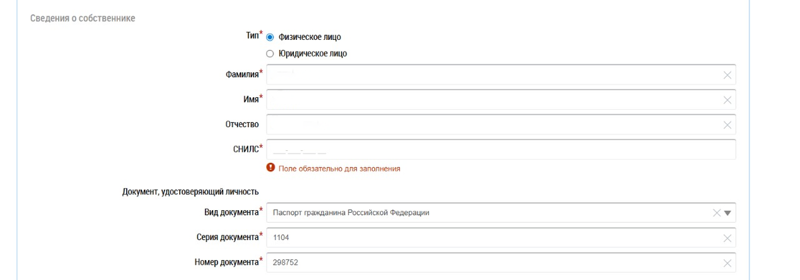Image resolution: width=800 pixels, height=280 pixels.
Task: Clear the Номер документа value 298752
Action: tap(727, 263)
